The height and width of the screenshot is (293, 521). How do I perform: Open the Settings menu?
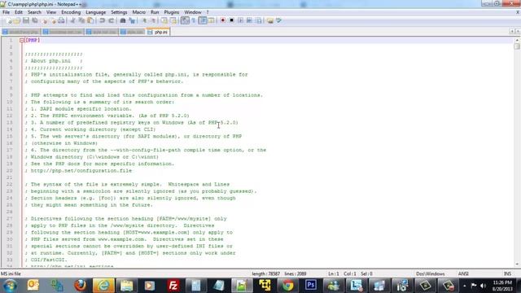pos(119,12)
